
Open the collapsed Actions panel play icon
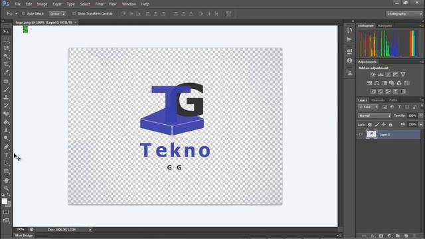[x=350, y=39]
